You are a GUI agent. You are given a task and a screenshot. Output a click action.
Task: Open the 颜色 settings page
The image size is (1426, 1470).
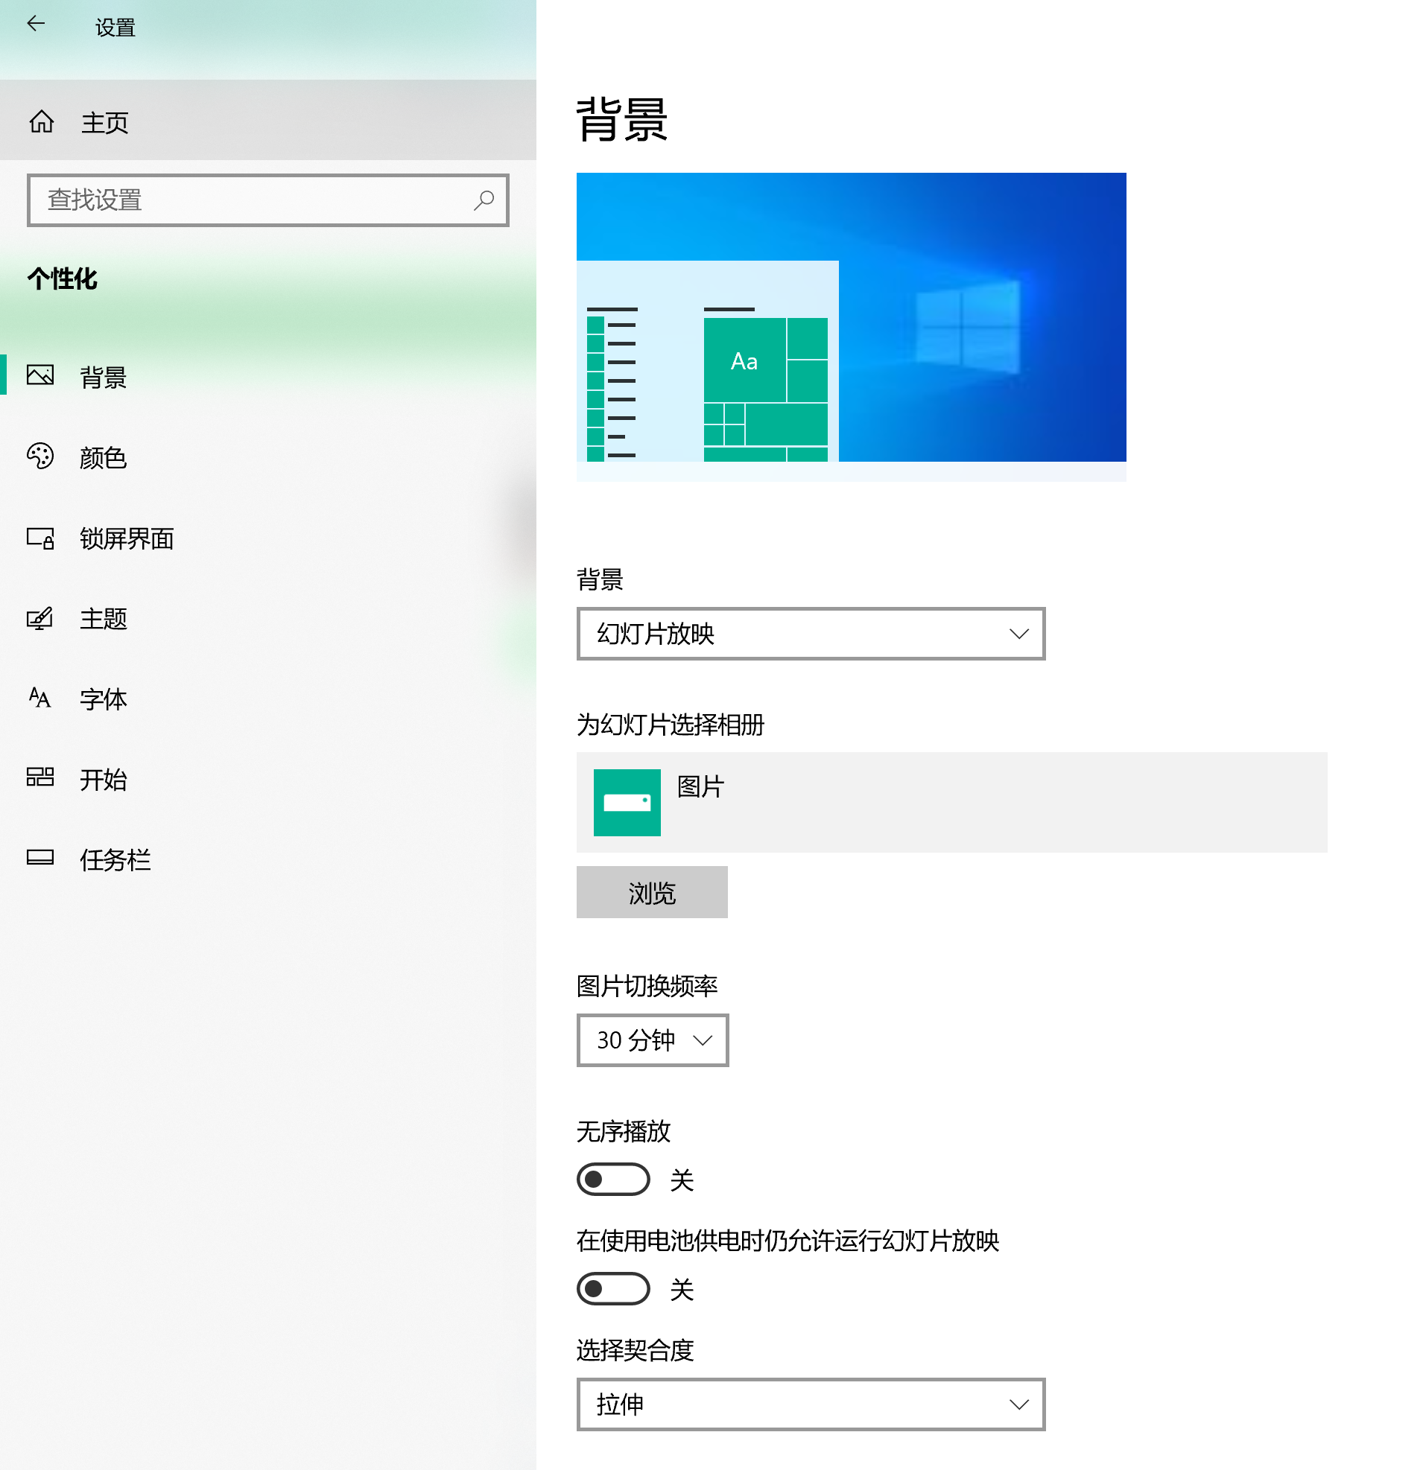point(268,456)
